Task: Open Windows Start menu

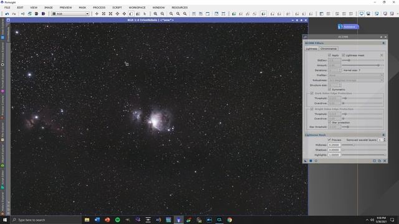Action: (5, 220)
